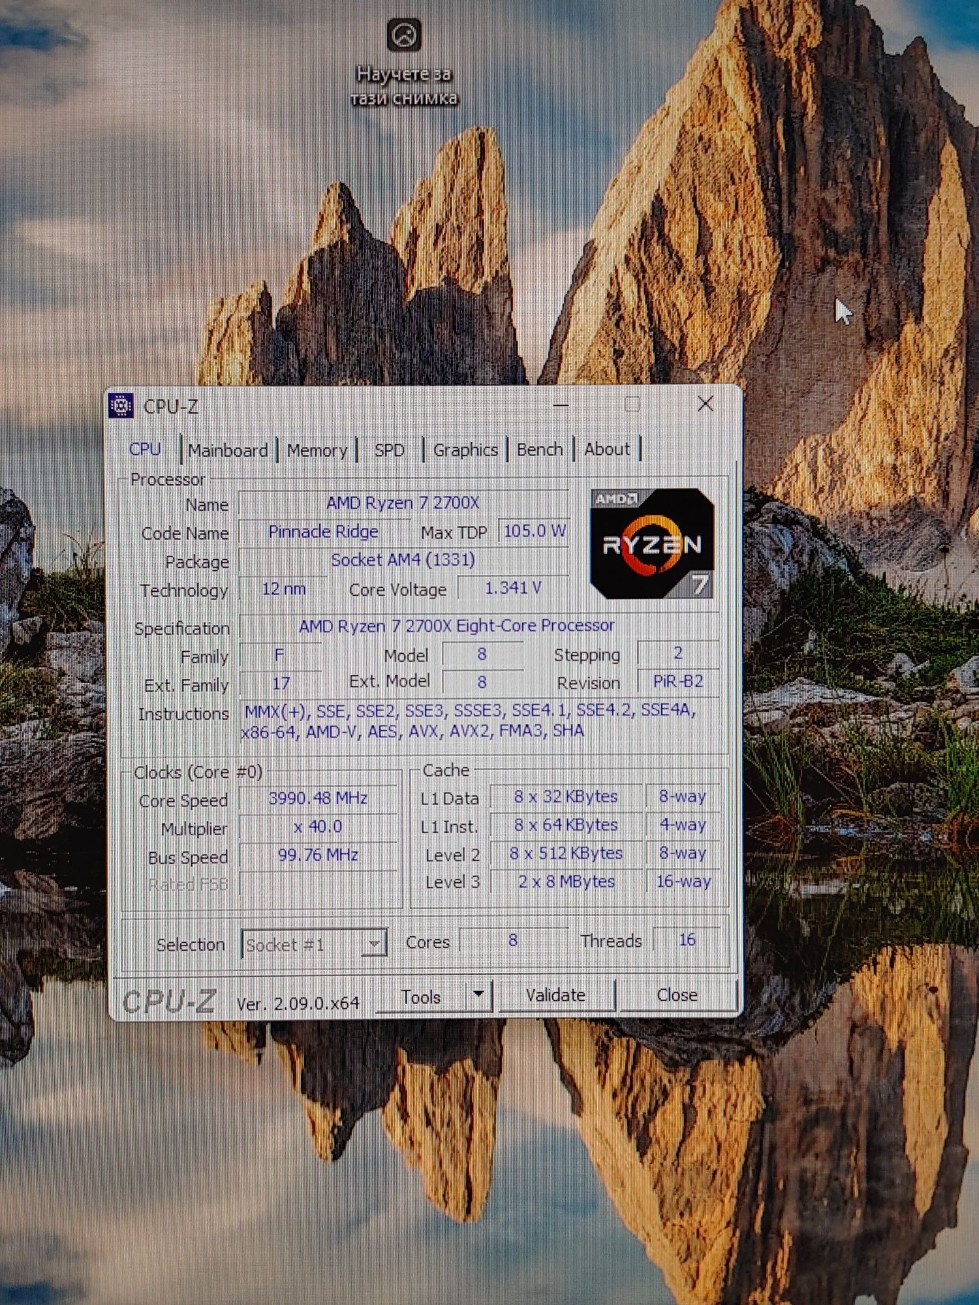This screenshot has width=979, height=1305.
Task: Click the L1 Inst. value '8 x 64 KBytes'
Action: pyautogui.click(x=566, y=825)
